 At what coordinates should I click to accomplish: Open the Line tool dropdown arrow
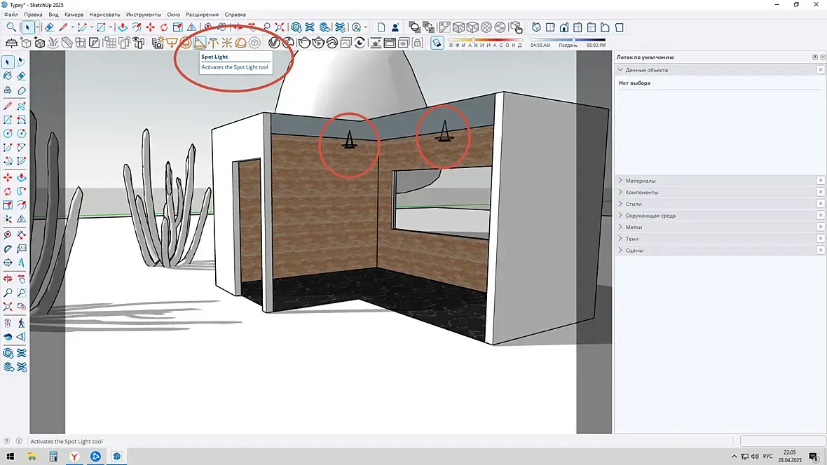coord(72,27)
